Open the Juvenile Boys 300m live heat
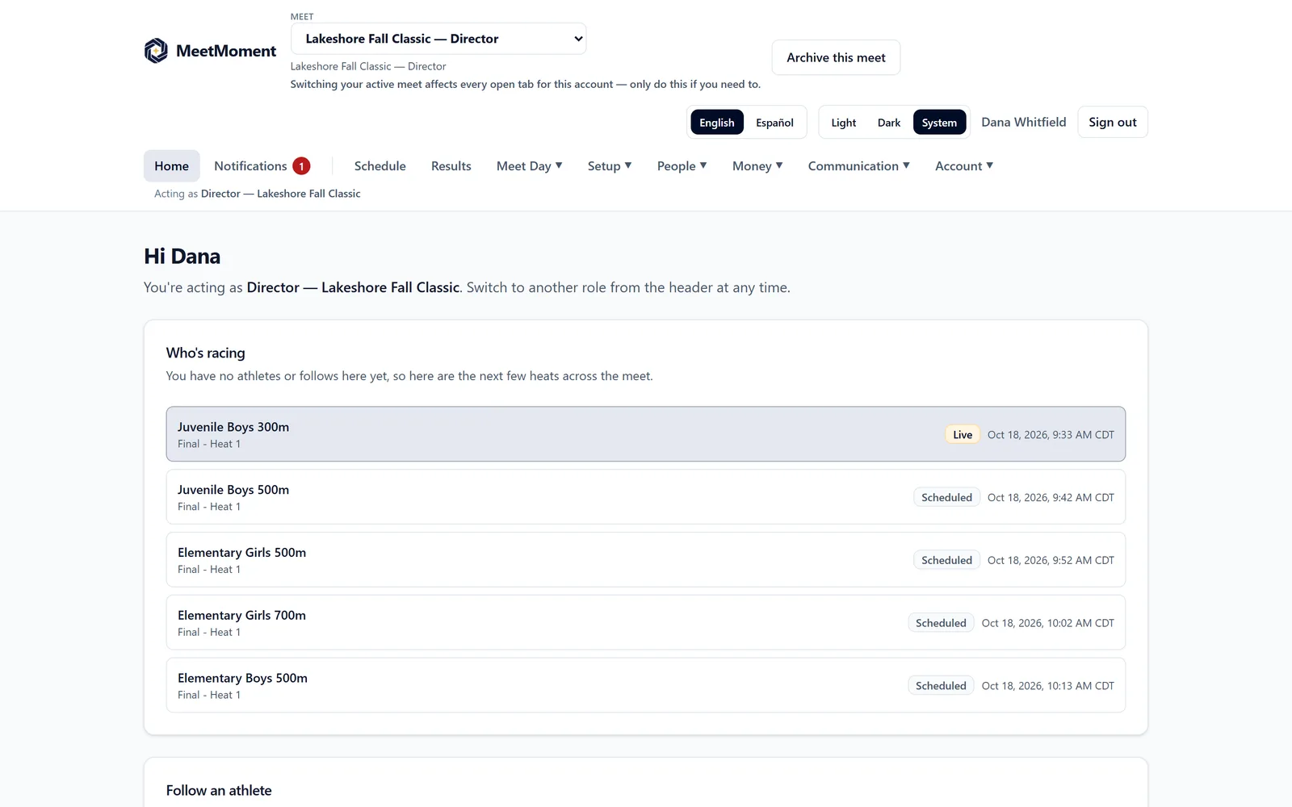The width and height of the screenshot is (1292, 807). 646,434
